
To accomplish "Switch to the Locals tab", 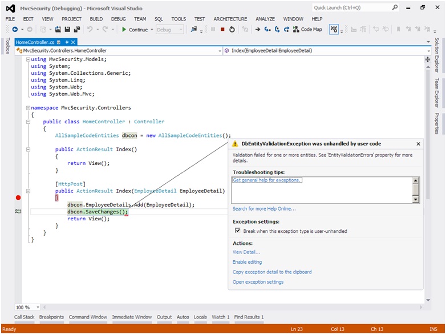I will (200, 317).
